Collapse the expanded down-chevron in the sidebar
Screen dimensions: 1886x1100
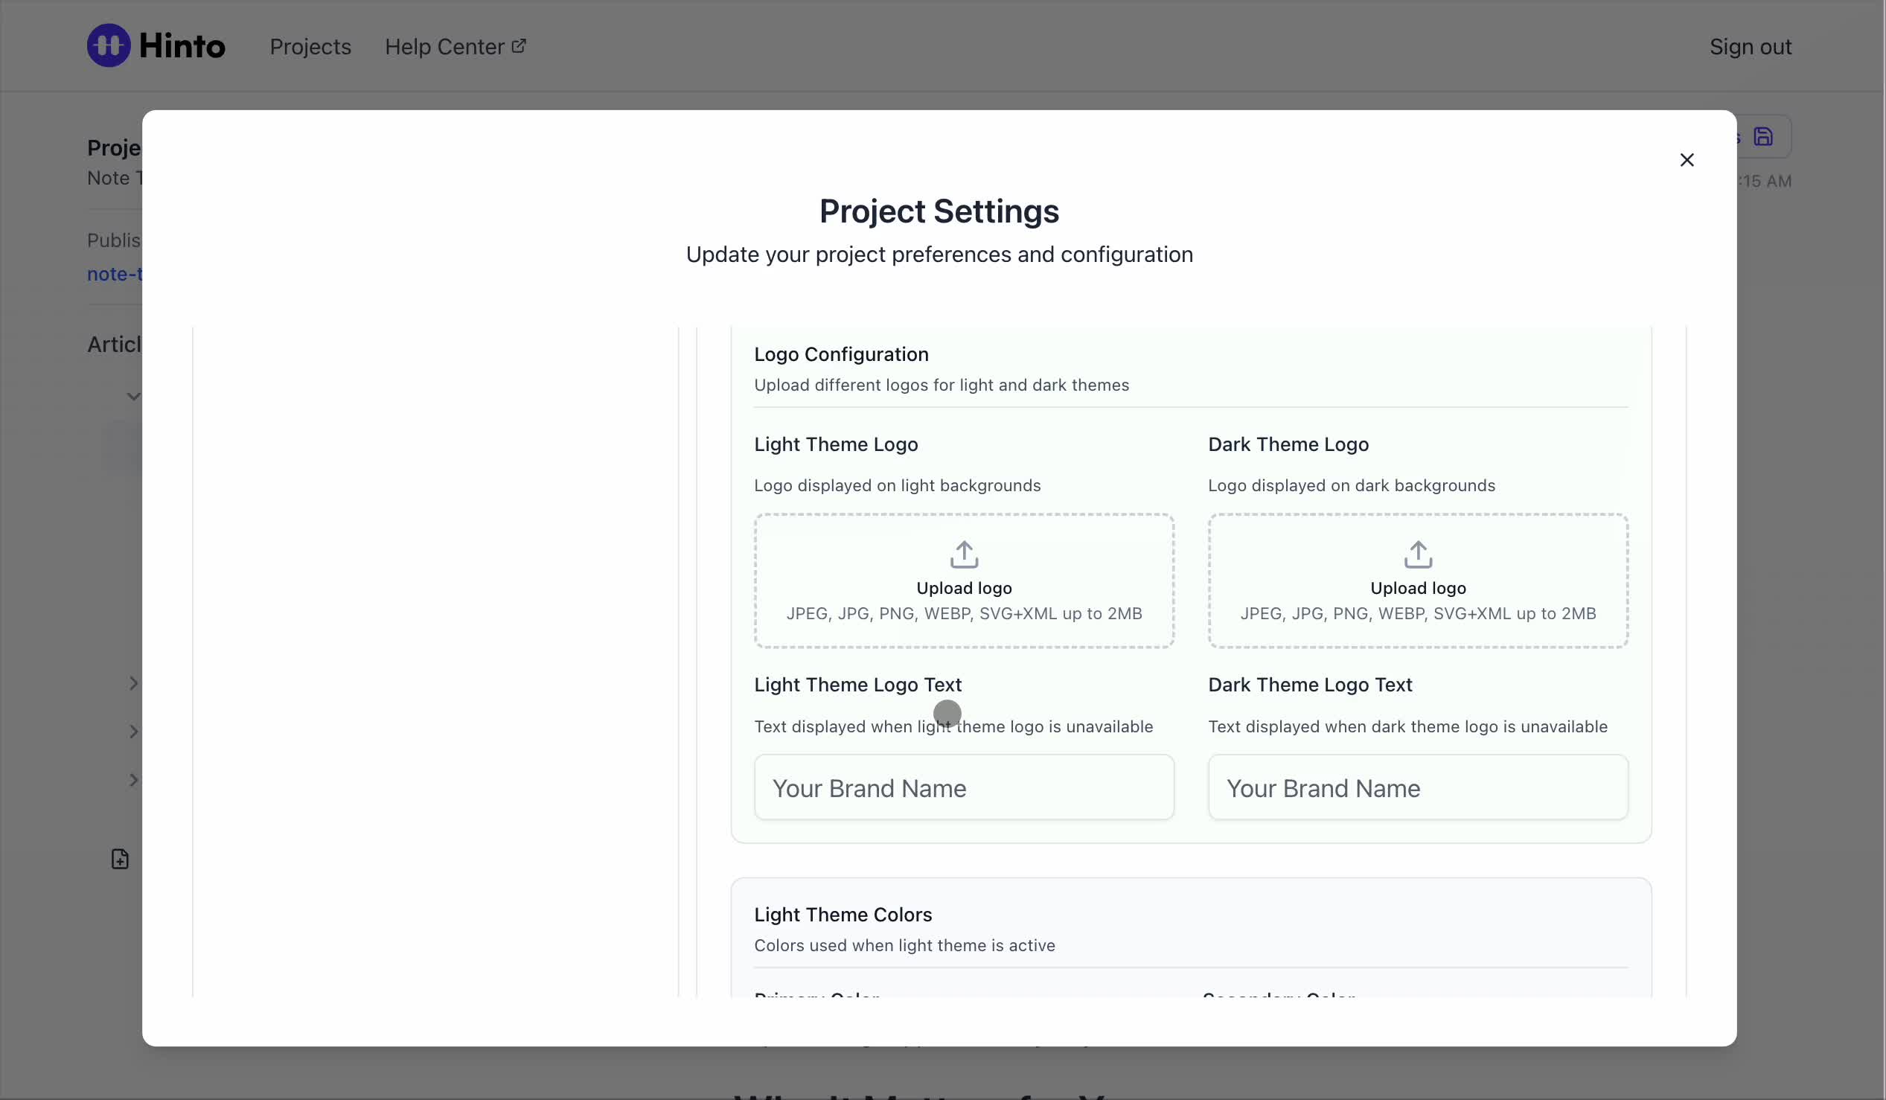tap(133, 397)
